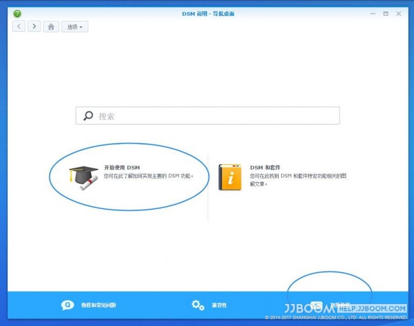Open the DSM 和套件 section title
Viewport: 414px width, 326px height.
pyautogui.click(x=265, y=168)
